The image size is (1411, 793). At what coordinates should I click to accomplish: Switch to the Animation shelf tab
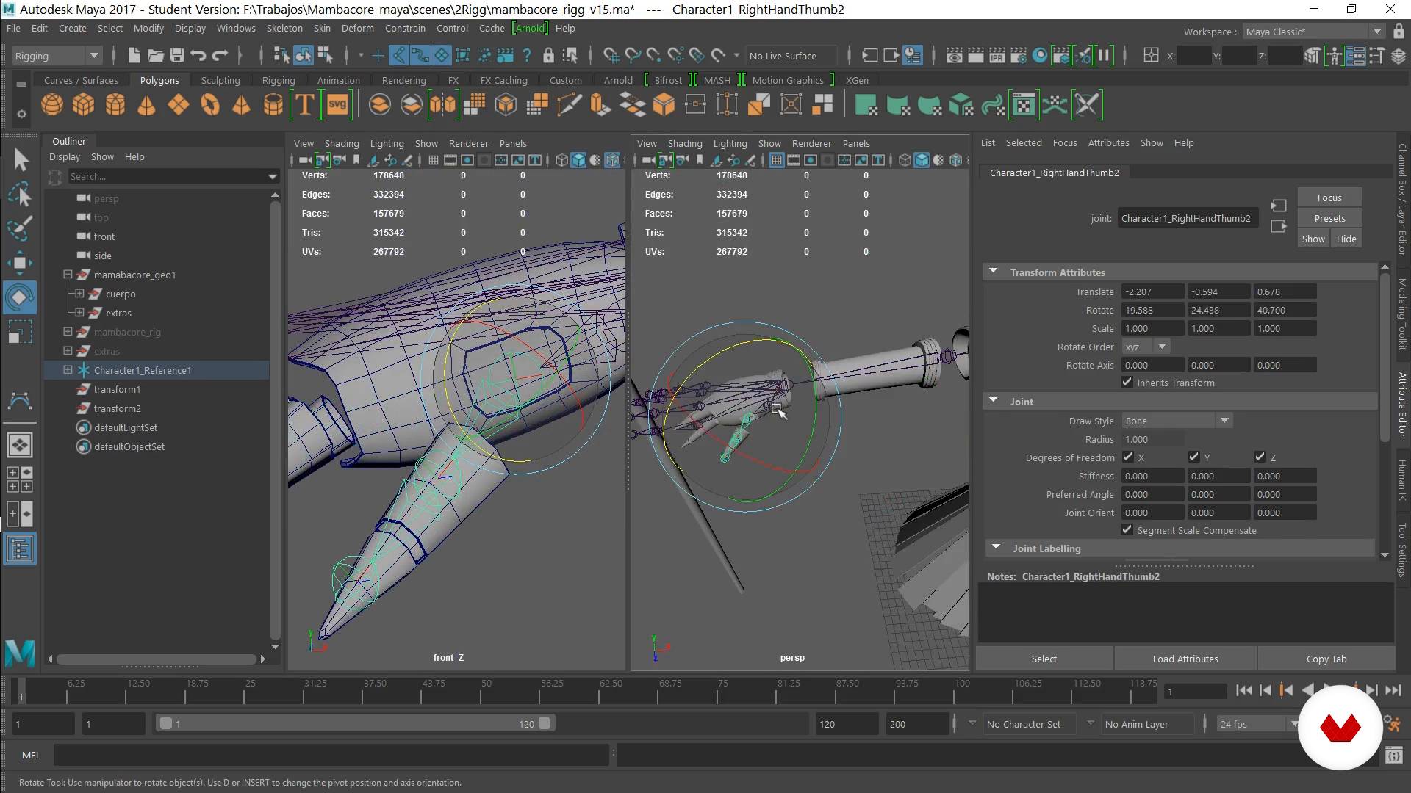338,80
